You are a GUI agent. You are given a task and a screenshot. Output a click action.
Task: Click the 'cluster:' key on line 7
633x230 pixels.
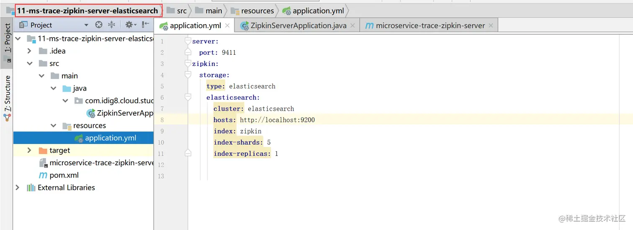click(x=229, y=109)
